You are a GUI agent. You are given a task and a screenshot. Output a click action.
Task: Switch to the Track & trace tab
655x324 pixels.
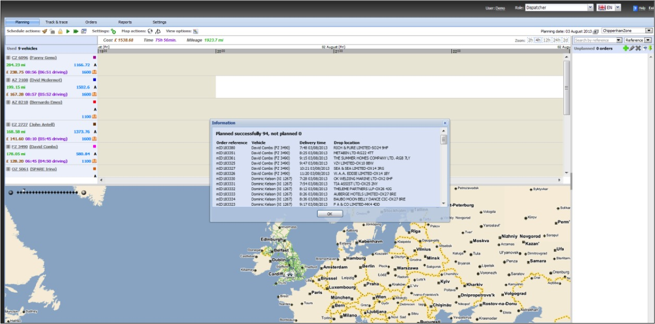tap(56, 22)
